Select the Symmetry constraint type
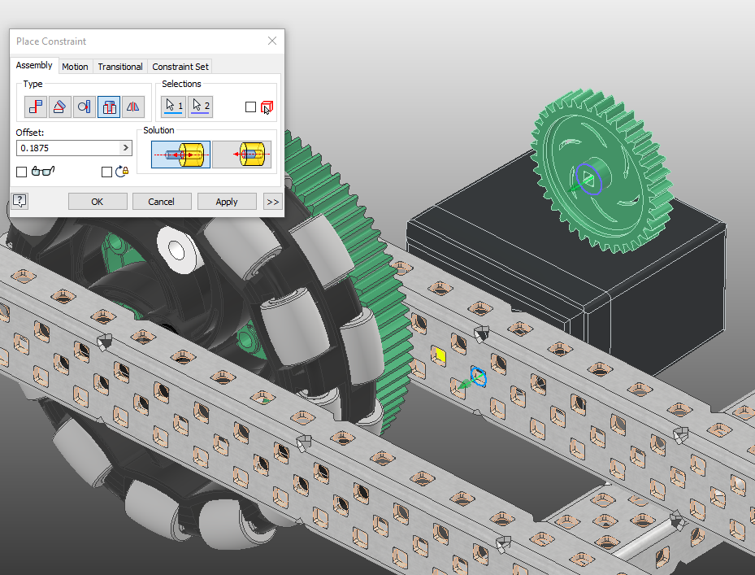Screen dimensions: 755x575 (133, 107)
